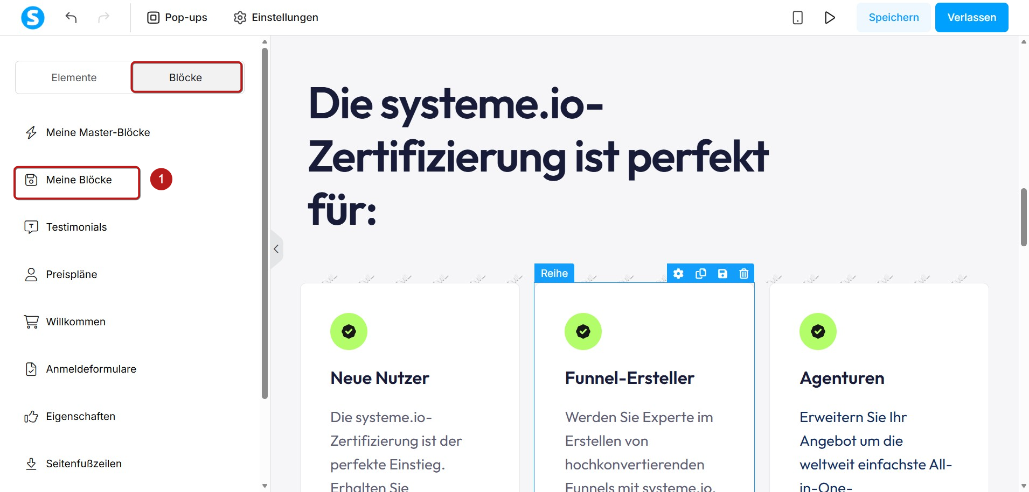1029x492 pixels.
Task: Click the page canvas scrollbar thumb
Action: [1024, 217]
